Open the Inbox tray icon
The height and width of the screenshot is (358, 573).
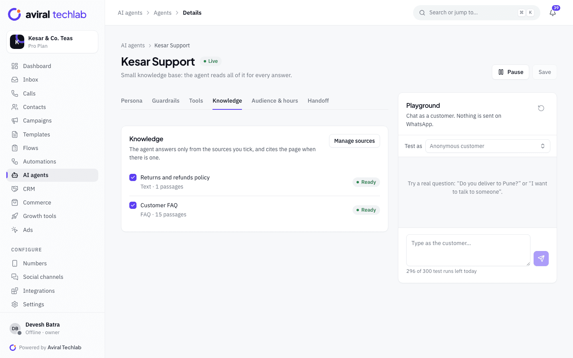point(15,80)
